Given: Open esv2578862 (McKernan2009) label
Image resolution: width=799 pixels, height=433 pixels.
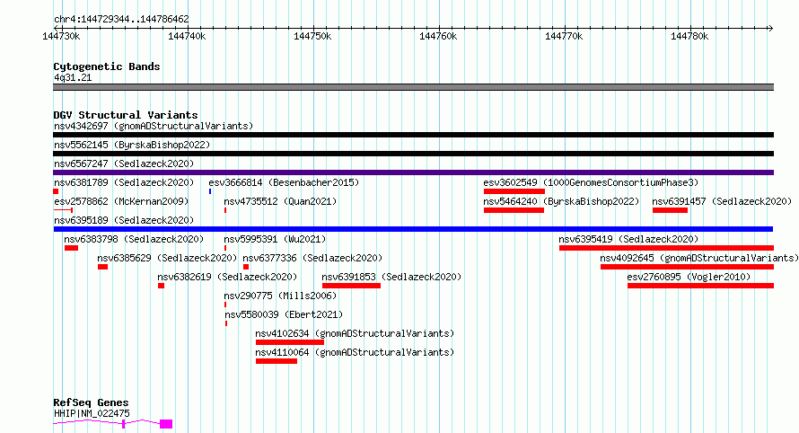Looking at the screenshot, I should point(121,201).
